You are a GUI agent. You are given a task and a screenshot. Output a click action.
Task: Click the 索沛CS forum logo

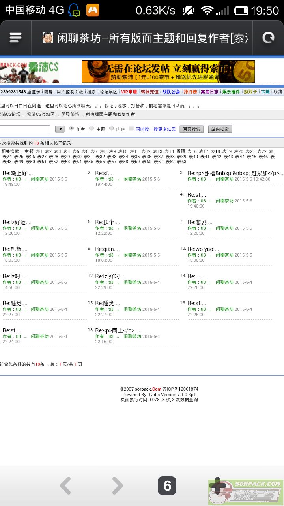point(30,72)
